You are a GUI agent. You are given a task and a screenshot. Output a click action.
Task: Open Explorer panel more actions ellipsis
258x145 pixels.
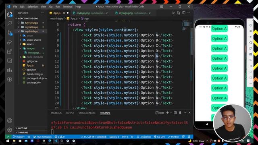pyautogui.click(x=43, y=13)
